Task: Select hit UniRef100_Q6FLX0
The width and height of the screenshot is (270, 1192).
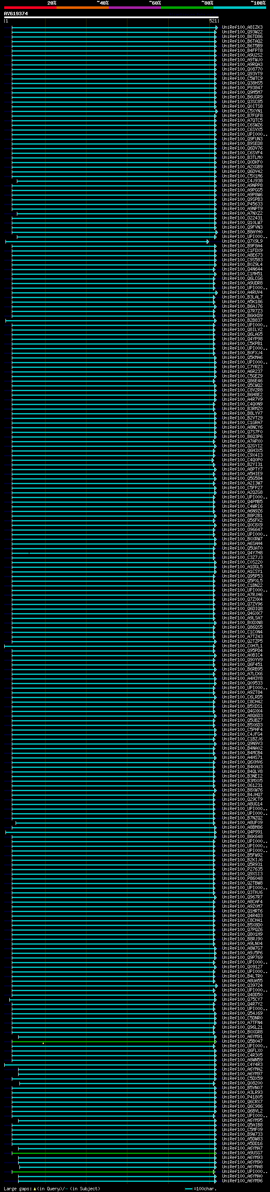Action: 242,1050
